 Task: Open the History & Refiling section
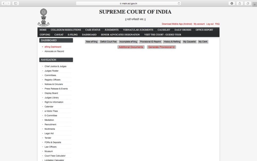tap(172, 42)
